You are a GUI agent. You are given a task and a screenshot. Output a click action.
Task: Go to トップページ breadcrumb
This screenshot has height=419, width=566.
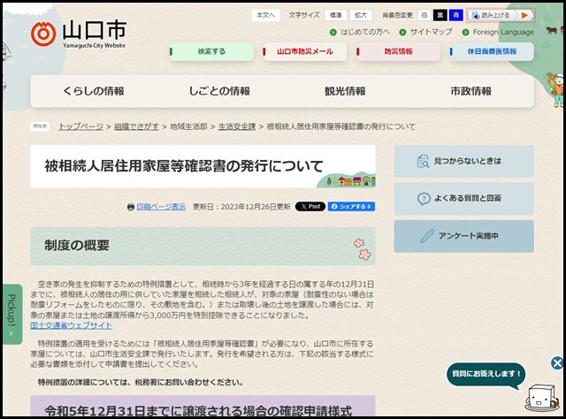[80, 126]
